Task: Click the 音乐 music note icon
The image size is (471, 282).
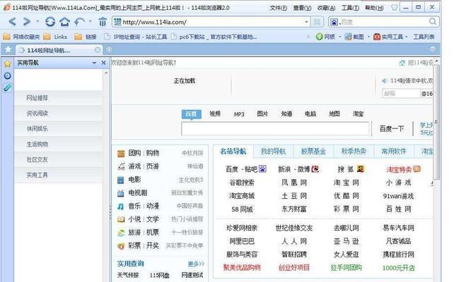Action: 121,207
